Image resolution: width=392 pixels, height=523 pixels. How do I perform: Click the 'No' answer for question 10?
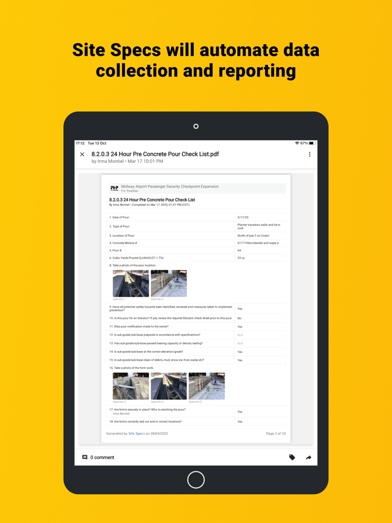pos(239,318)
